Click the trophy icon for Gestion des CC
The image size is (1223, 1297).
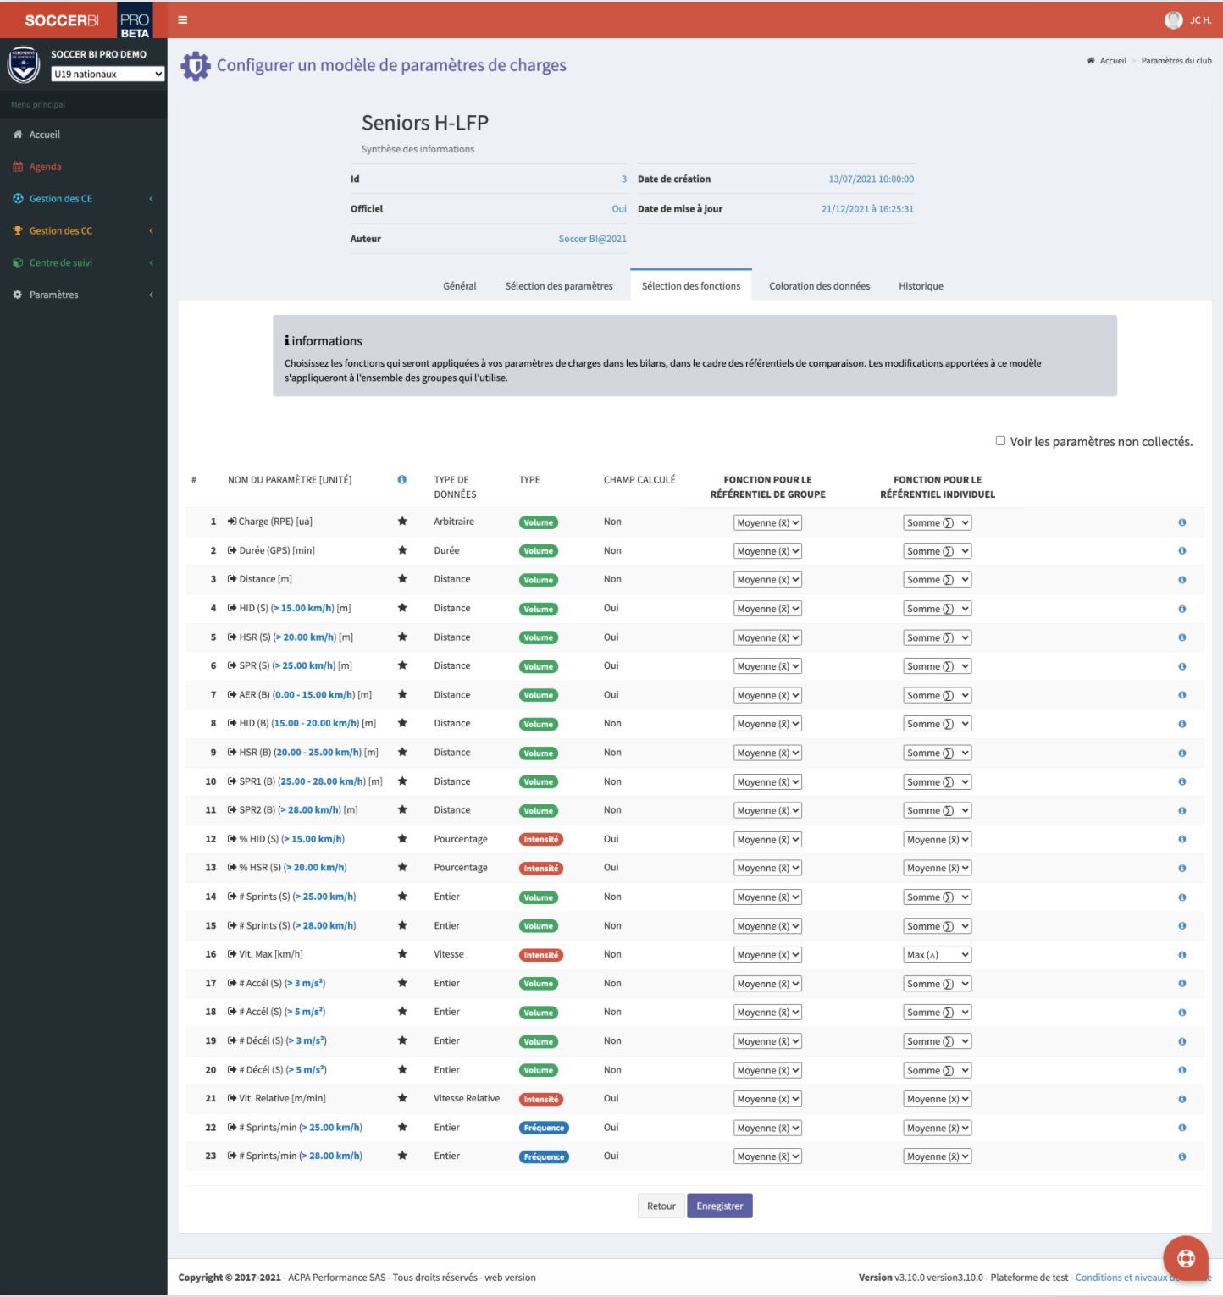coord(18,230)
